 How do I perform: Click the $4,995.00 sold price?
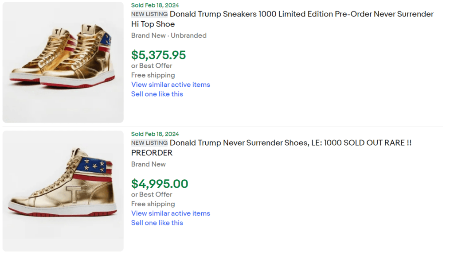pyautogui.click(x=160, y=184)
